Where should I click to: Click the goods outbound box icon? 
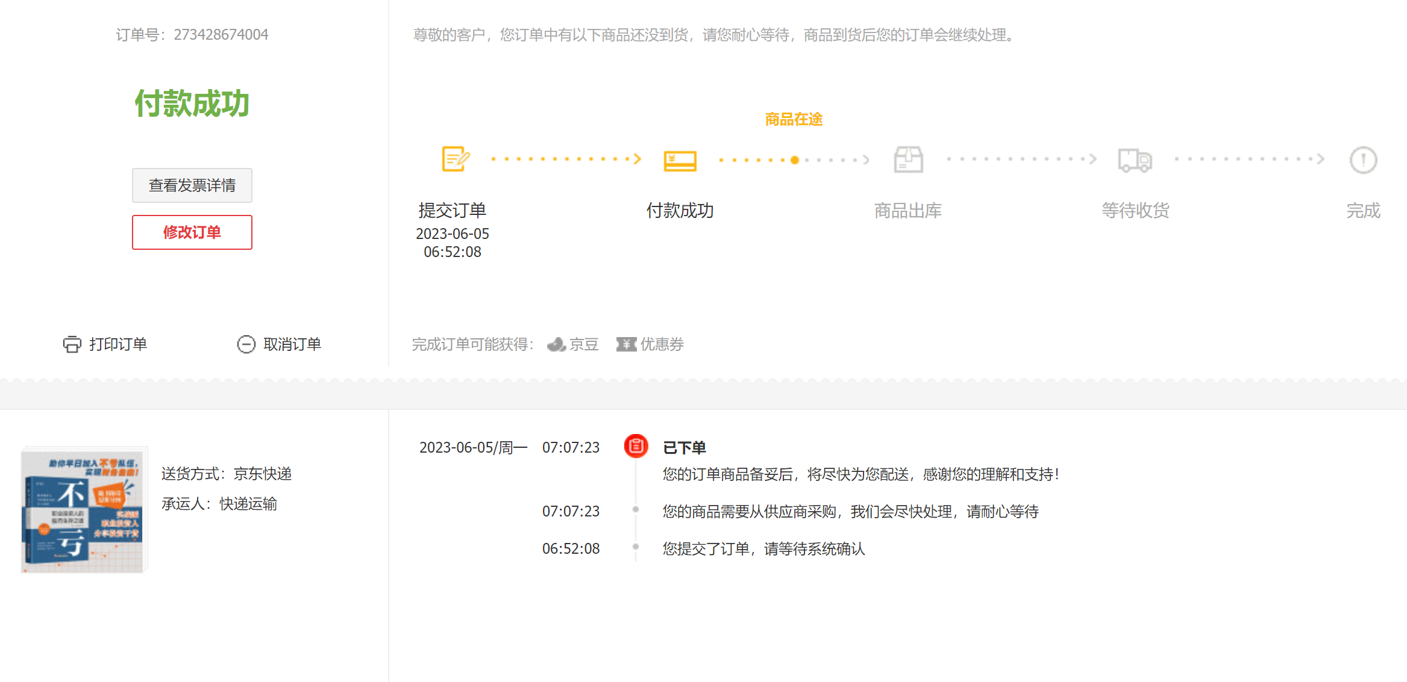(908, 160)
